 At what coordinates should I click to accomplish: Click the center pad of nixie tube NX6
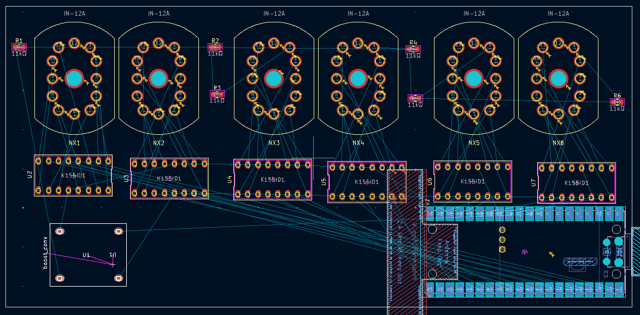pos(558,79)
